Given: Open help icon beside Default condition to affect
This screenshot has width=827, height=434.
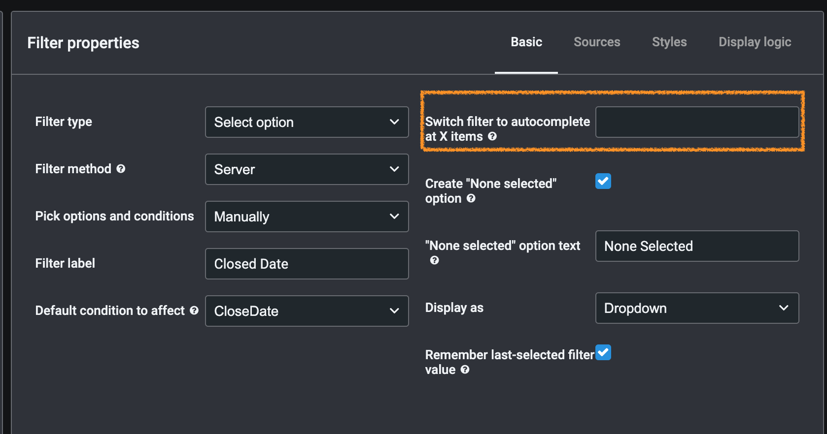Looking at the screenshot, I should click(x=194, y=310).
